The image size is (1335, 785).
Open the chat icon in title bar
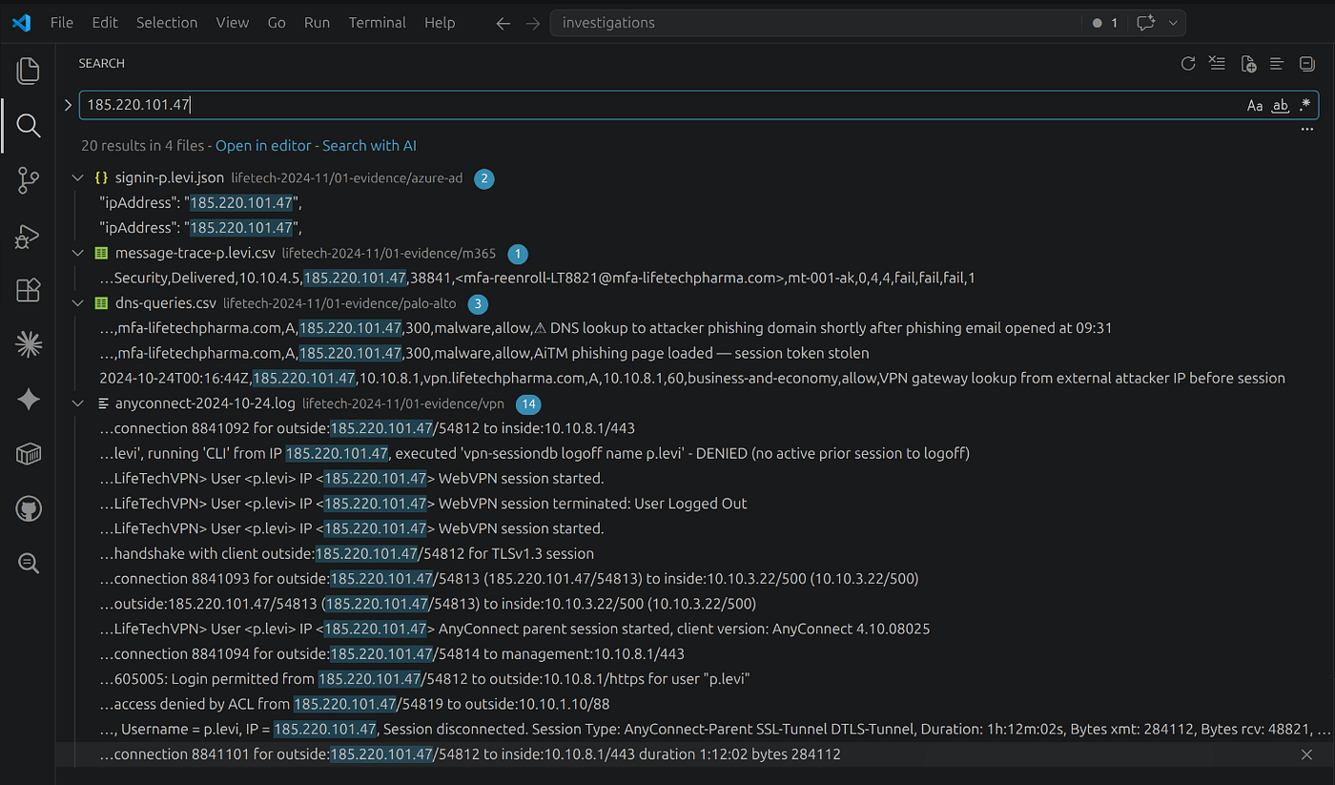[x=1146, y=23]
